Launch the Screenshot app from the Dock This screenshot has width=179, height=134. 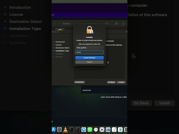[x=102, y=130]
